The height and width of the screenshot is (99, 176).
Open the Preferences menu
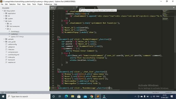point(48,4)
